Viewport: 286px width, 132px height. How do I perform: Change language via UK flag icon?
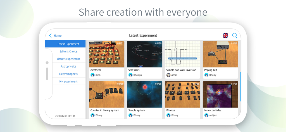click(225, 35)
